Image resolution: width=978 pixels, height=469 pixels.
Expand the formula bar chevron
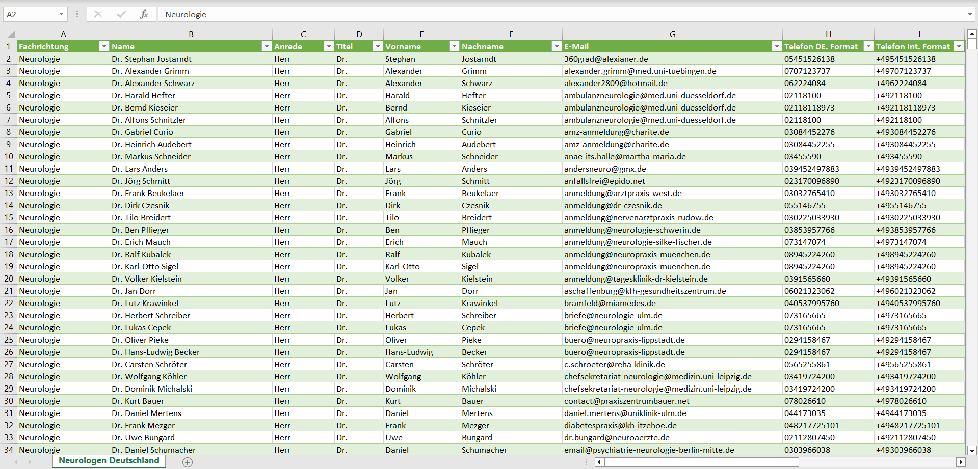click(x=969, y=14)
